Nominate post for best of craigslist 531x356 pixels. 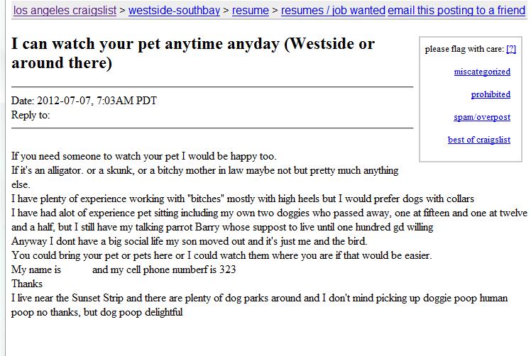(479, 140)
